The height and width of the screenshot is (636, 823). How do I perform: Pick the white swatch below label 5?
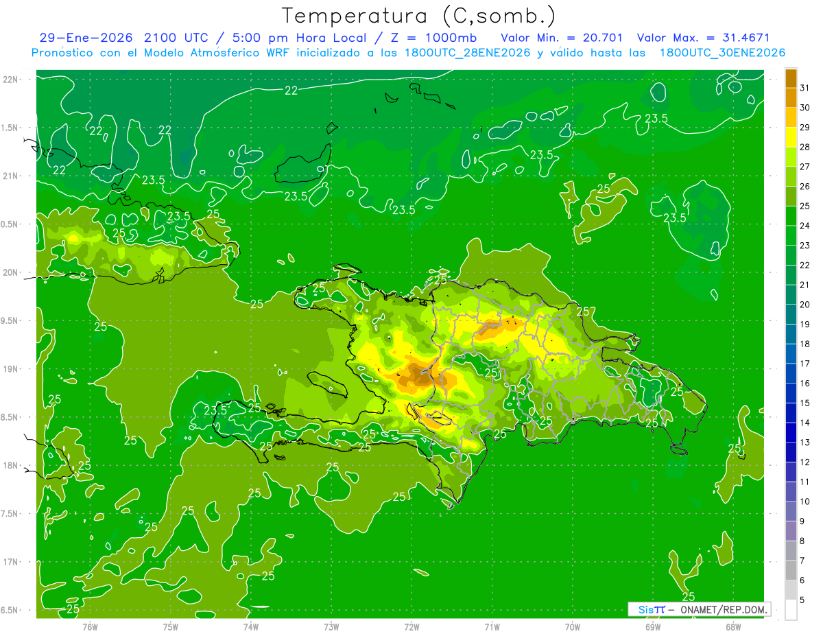point(791,610)
